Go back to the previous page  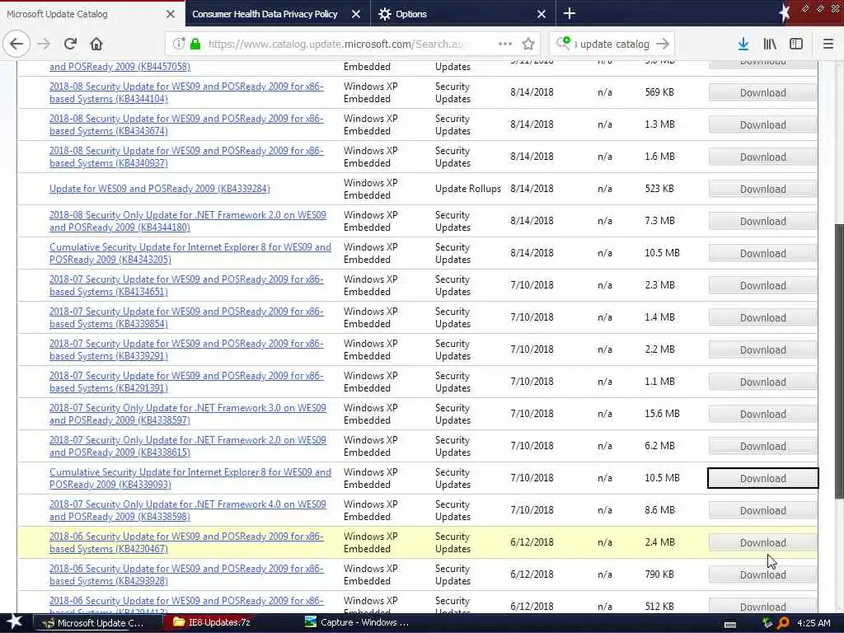coord(16,45)
